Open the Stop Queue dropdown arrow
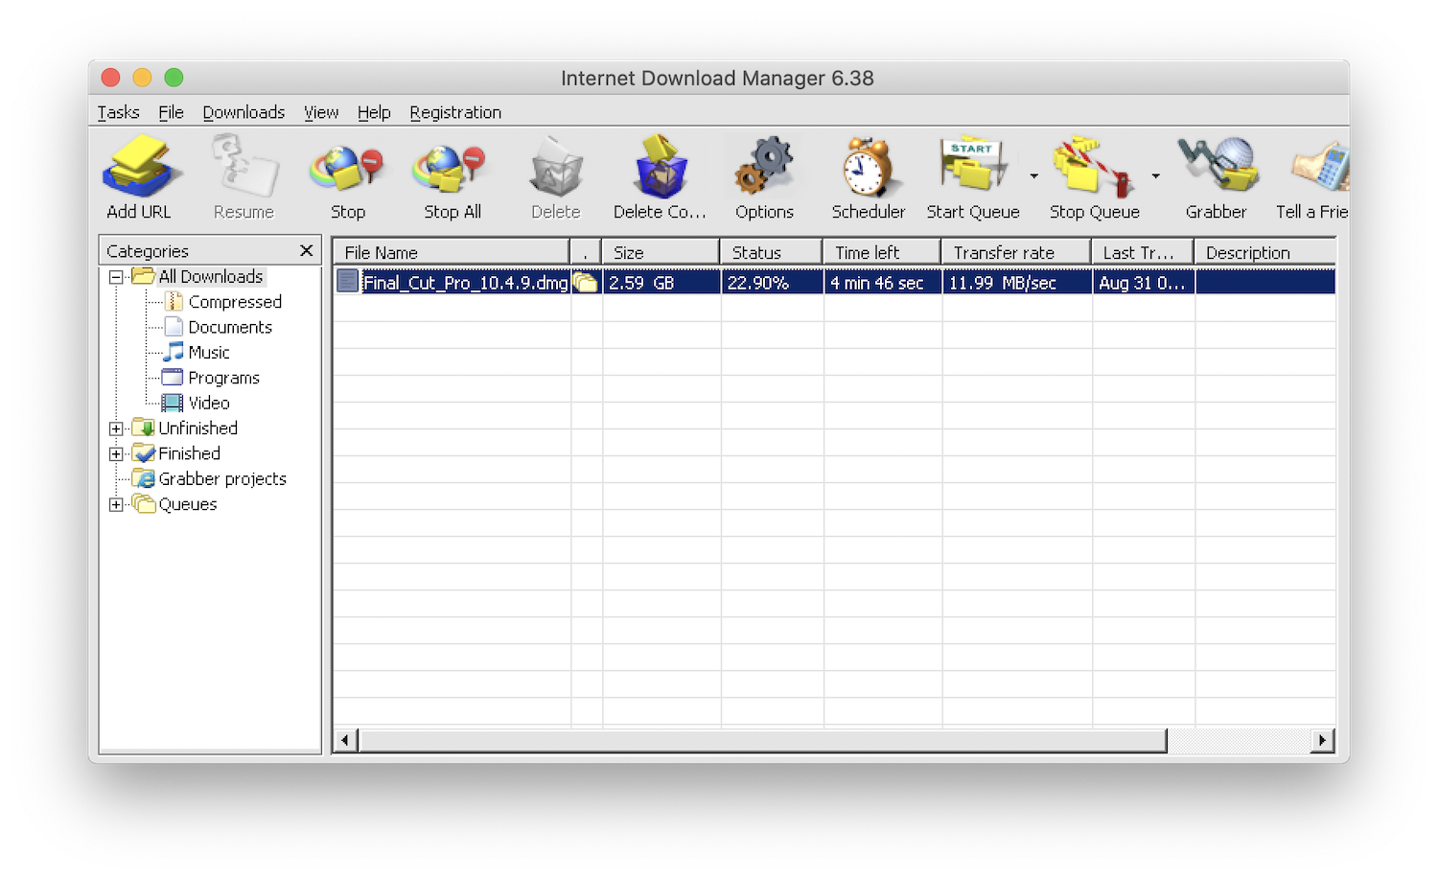 pos(1155,176)
